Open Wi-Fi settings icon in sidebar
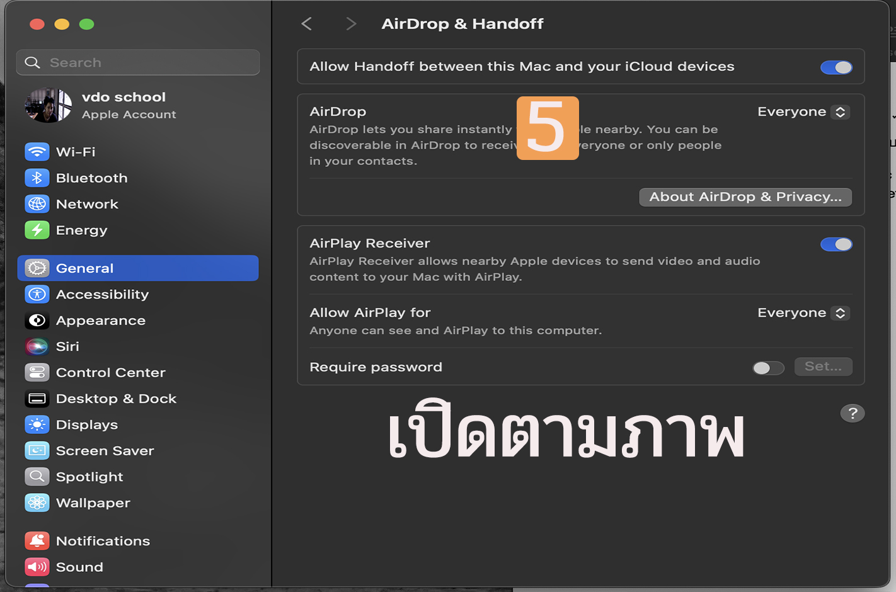This screenshot has height=592, width=896. pos(37,152)
